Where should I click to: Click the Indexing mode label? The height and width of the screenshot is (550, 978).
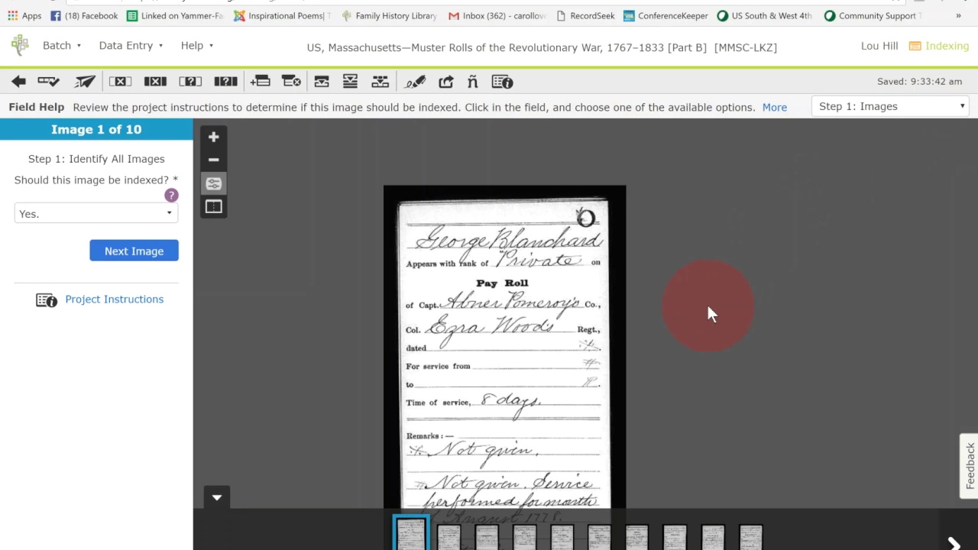pyautogui.click(x=939, y=46)
